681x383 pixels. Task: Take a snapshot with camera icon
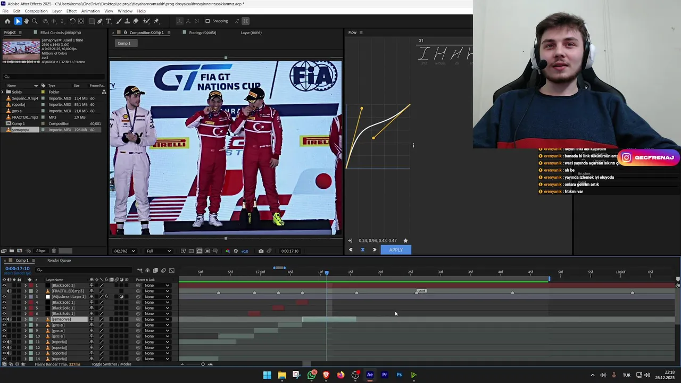(261, 251)
